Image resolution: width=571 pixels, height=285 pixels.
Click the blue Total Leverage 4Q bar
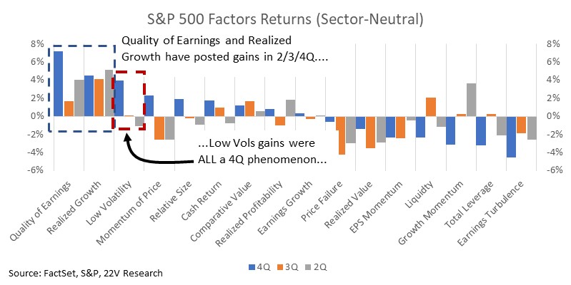[481, 130]
